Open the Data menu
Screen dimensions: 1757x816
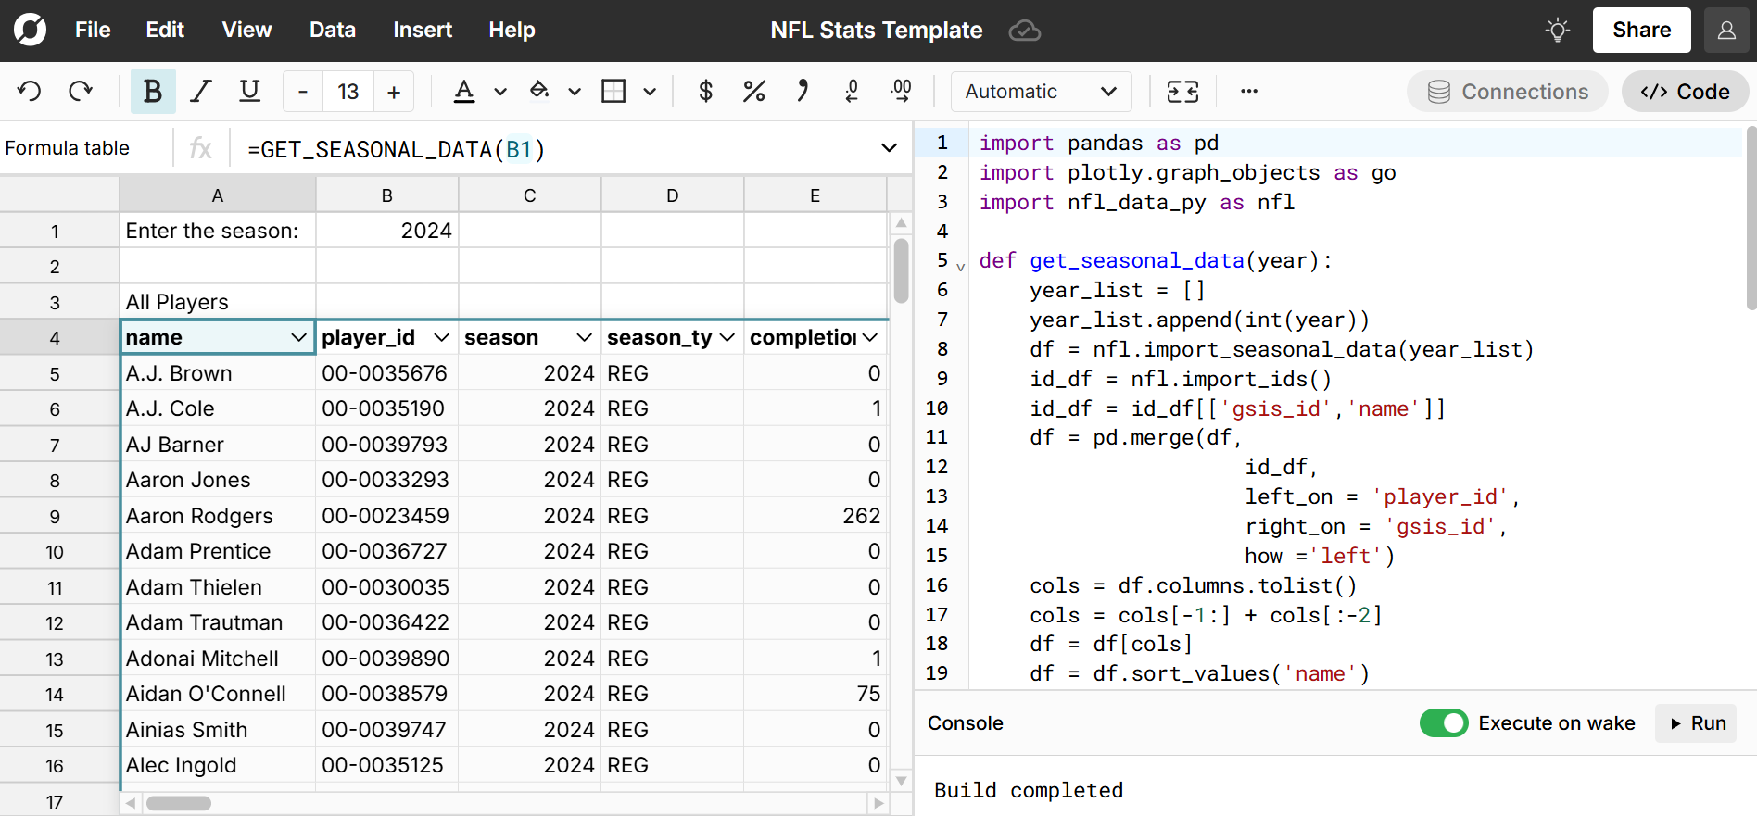click(332, 31)
